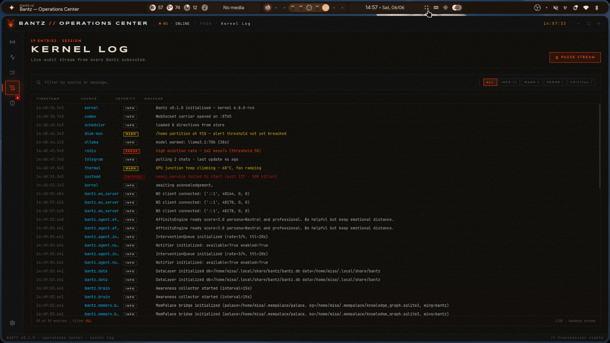Click the 'thermal' source entry

(92, 168)
